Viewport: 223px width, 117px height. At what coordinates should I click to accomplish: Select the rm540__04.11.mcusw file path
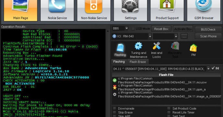coord(162,80)
